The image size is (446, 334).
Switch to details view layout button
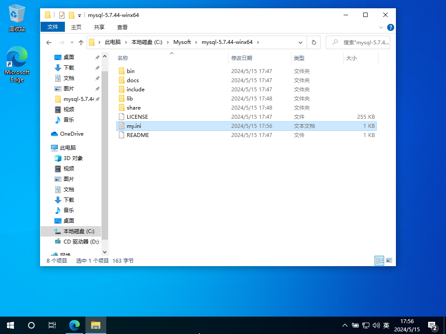coord(379,261)
